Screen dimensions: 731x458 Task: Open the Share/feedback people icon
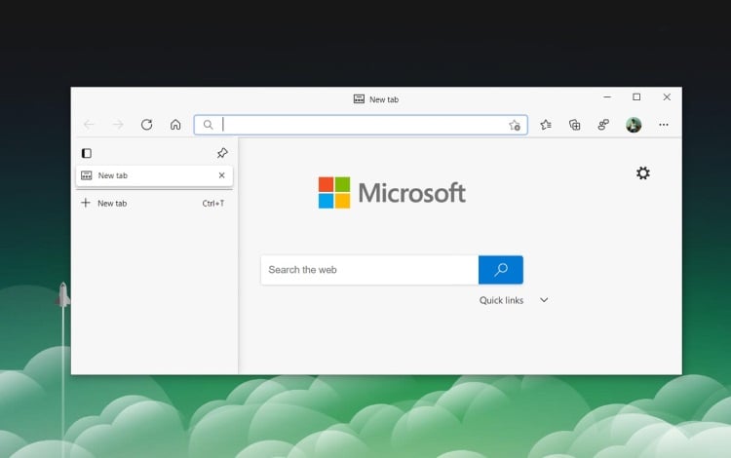click(x=603, y=125)
